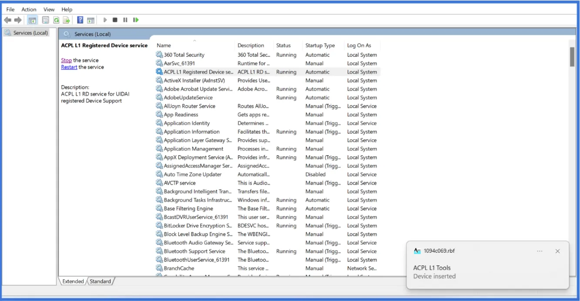Open the Help menu
Viewport: 580px width, 301px height.
point(67,9)
